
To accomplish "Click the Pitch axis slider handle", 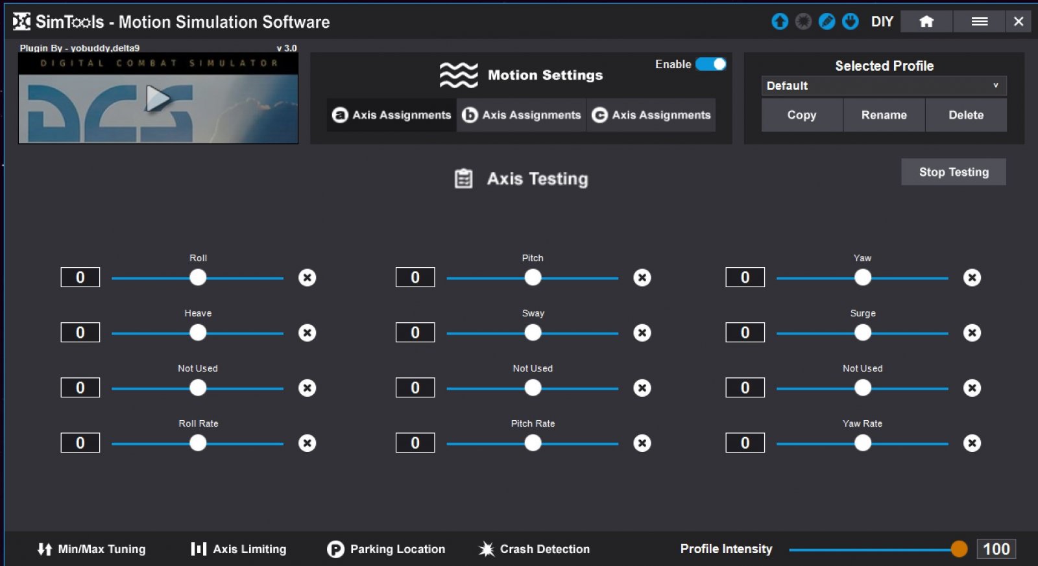I will coord(533,277).
